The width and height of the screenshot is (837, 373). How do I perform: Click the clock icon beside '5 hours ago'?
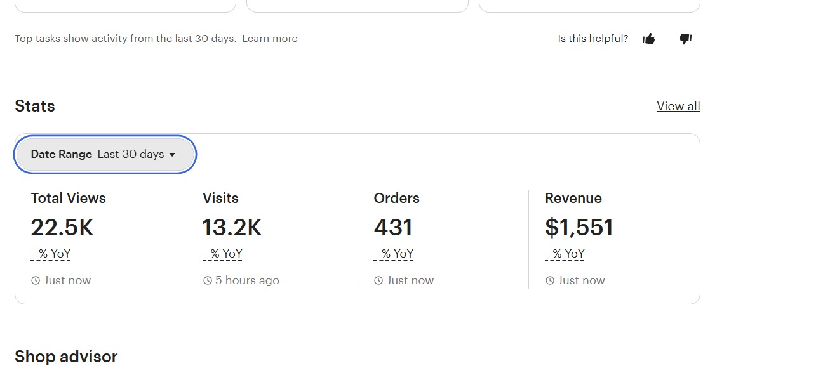[x=207, y=280]
